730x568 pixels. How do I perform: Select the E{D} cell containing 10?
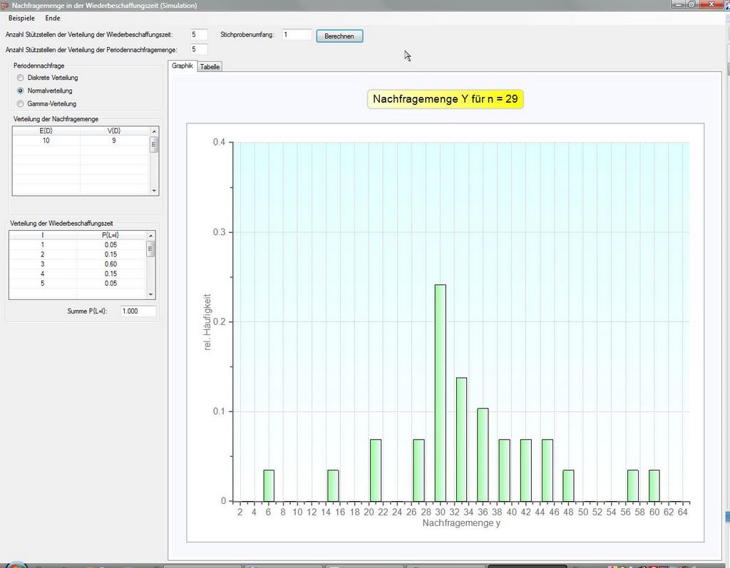point(46,140)
